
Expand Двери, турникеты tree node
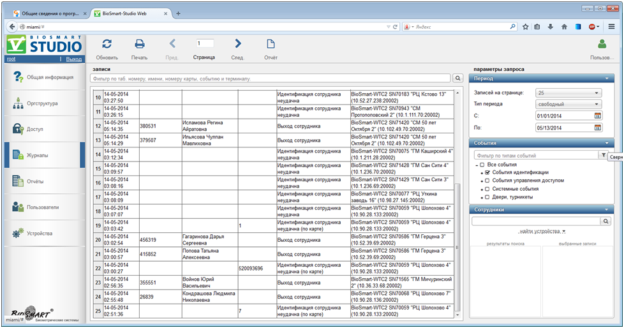482,197
